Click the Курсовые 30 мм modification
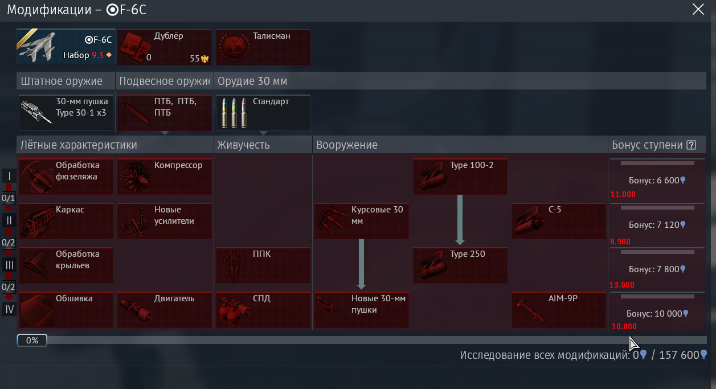716x389 pixels. tap(361, 221)
